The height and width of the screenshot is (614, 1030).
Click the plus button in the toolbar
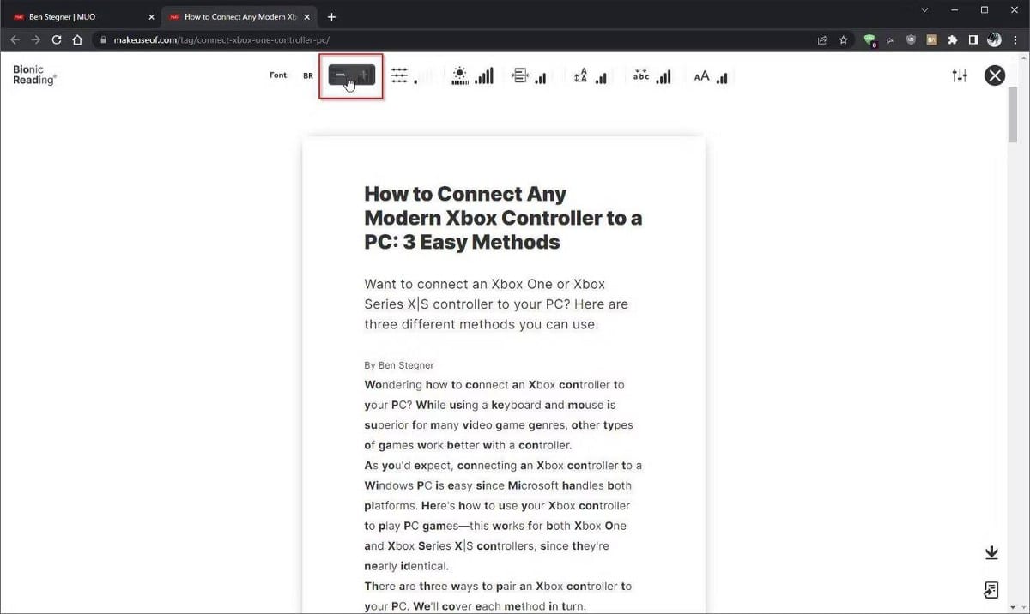pos(364,76)
